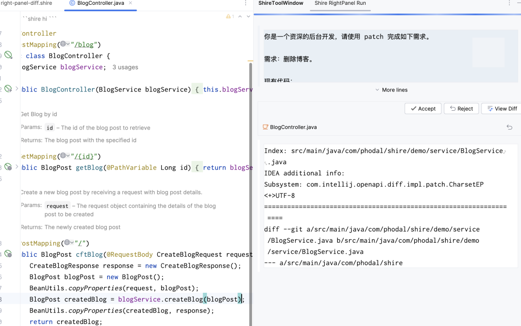This screenshot has width=521, height=326.
Task: Open the editor tabs options menu
Action: point(246,3)
